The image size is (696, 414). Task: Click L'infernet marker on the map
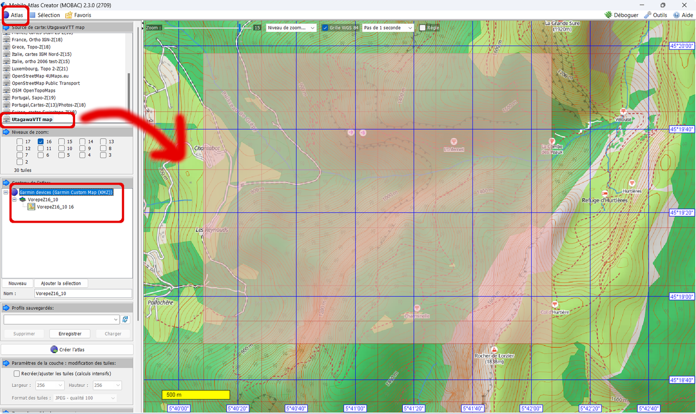(453, 141)
